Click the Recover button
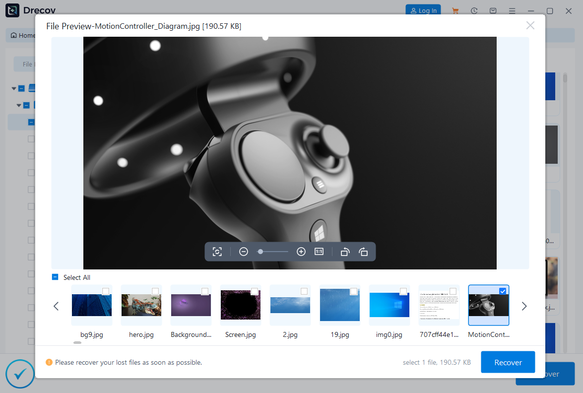This screenshot has height=393, width=583. pos(508,362)
